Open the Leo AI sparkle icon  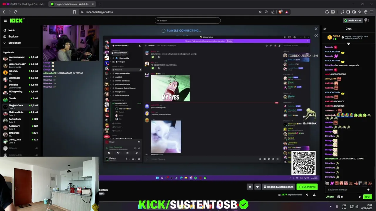tap(360, 12)
